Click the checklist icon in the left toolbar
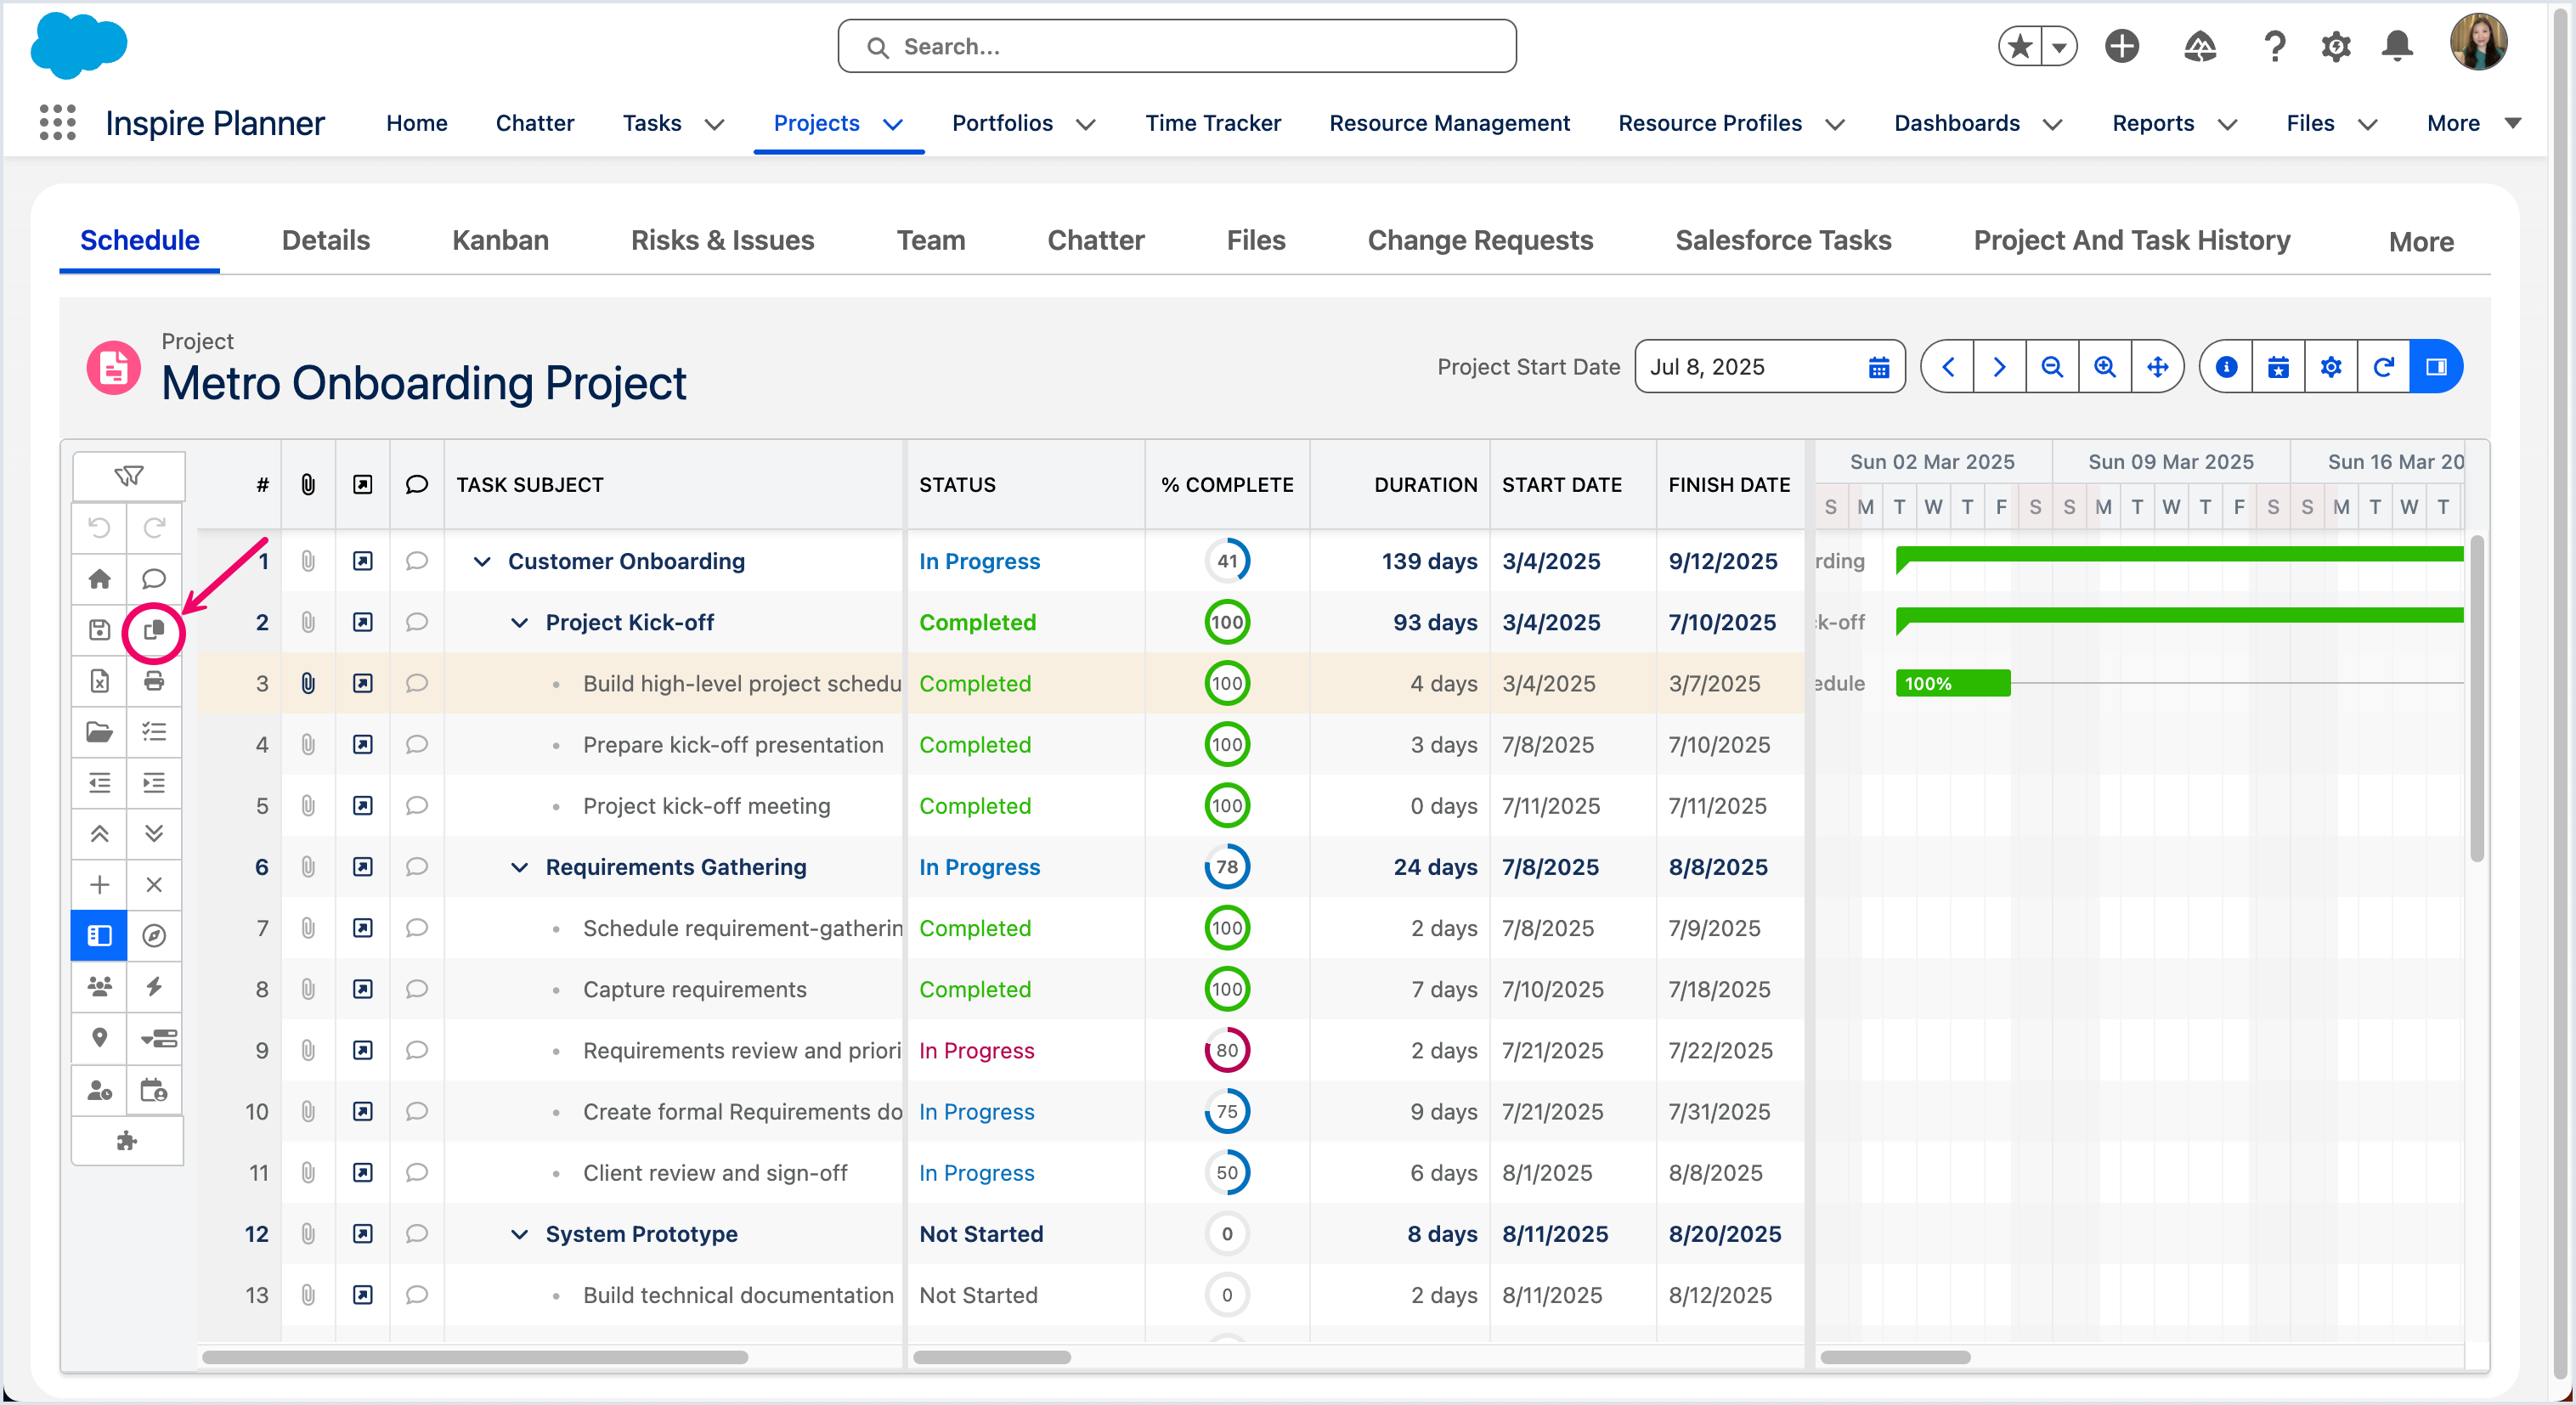This screenshot has height=1405, width=2576. click(154, 731)
